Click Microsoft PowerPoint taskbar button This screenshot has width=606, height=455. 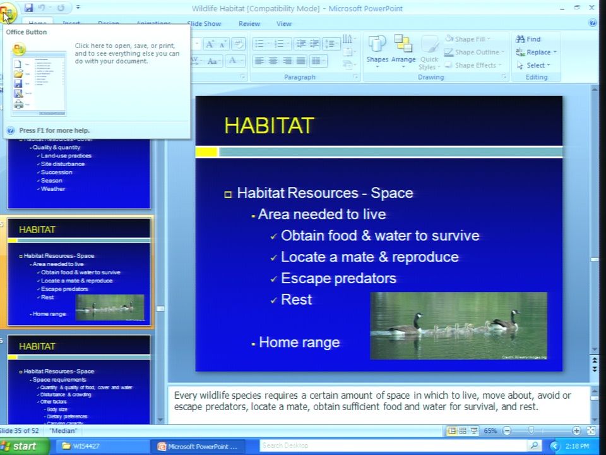coord(198,446)
